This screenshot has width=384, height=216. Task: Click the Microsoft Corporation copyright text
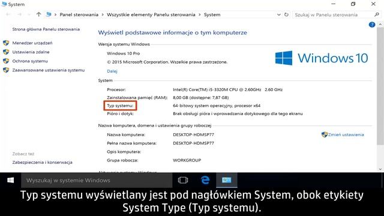coord(167,62)
